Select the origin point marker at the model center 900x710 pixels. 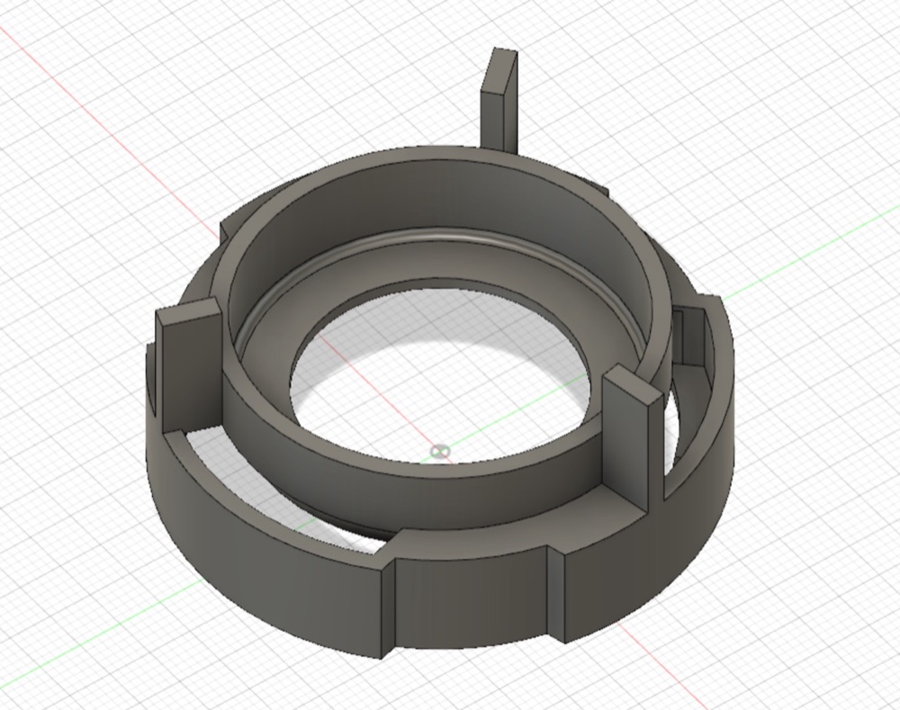point(440,453)
